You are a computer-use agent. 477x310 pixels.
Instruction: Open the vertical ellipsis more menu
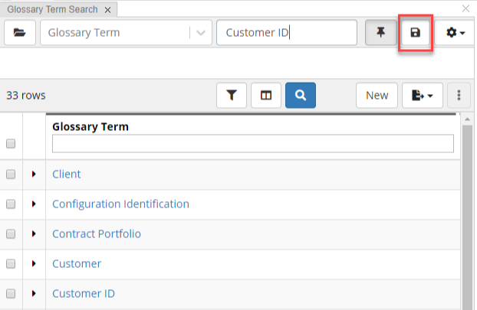click(459, 96)
